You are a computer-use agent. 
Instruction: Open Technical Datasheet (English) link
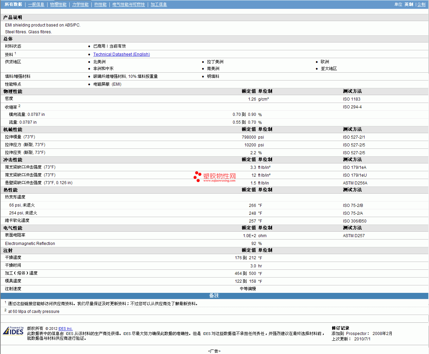[x=121, y=54]
